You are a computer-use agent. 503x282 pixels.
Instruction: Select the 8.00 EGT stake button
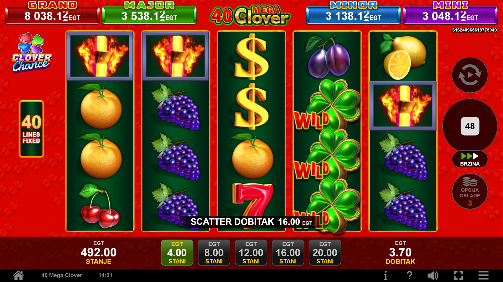point(214,252)
